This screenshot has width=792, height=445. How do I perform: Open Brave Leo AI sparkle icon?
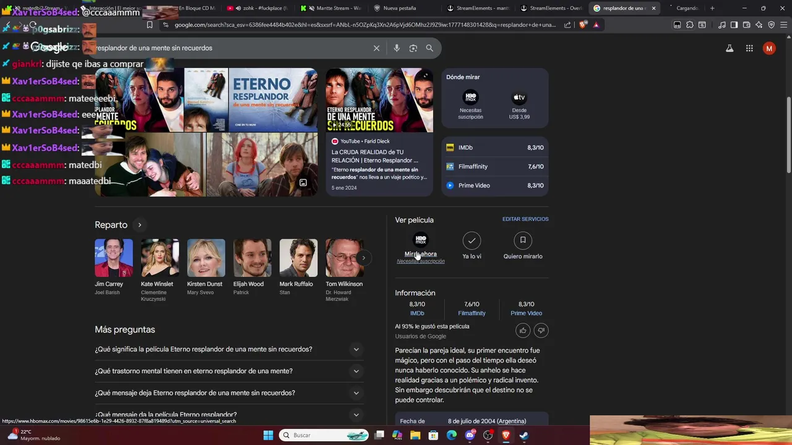point(759,25)
